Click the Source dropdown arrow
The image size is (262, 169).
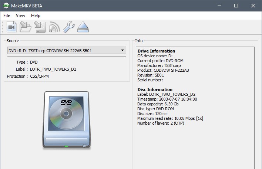tap(122, 50)
